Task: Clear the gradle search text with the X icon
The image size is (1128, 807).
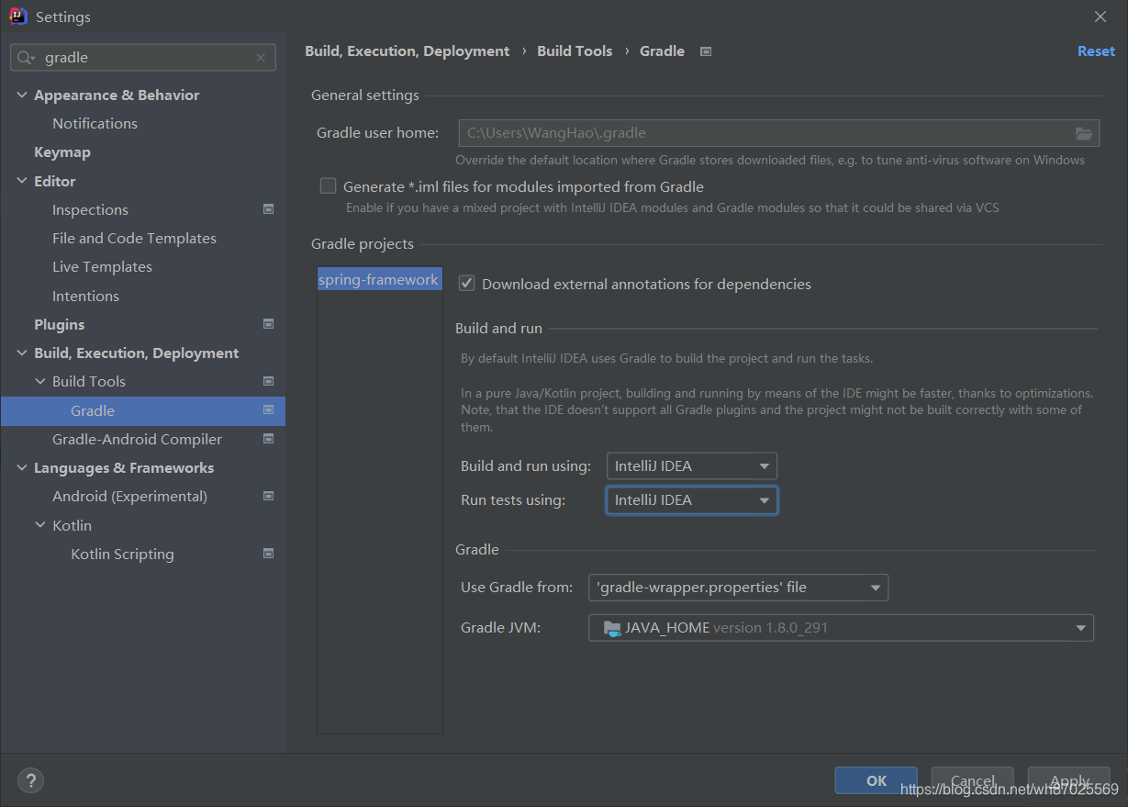Action: point(261,58)
